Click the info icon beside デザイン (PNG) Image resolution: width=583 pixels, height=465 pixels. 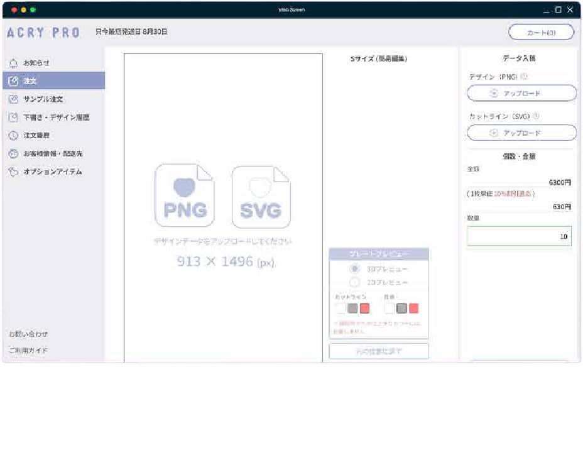[x=524, y=77]
